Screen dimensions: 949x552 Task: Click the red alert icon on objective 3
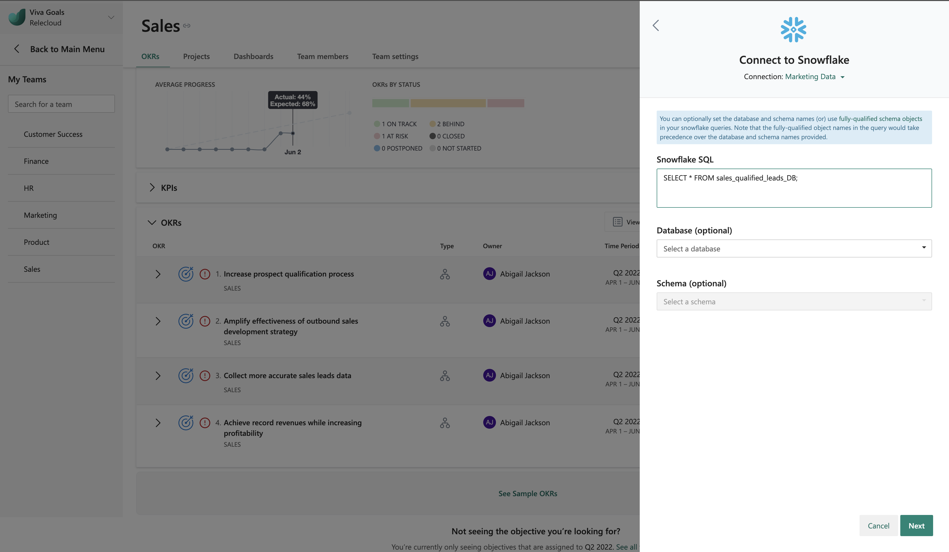pos(205,375)
